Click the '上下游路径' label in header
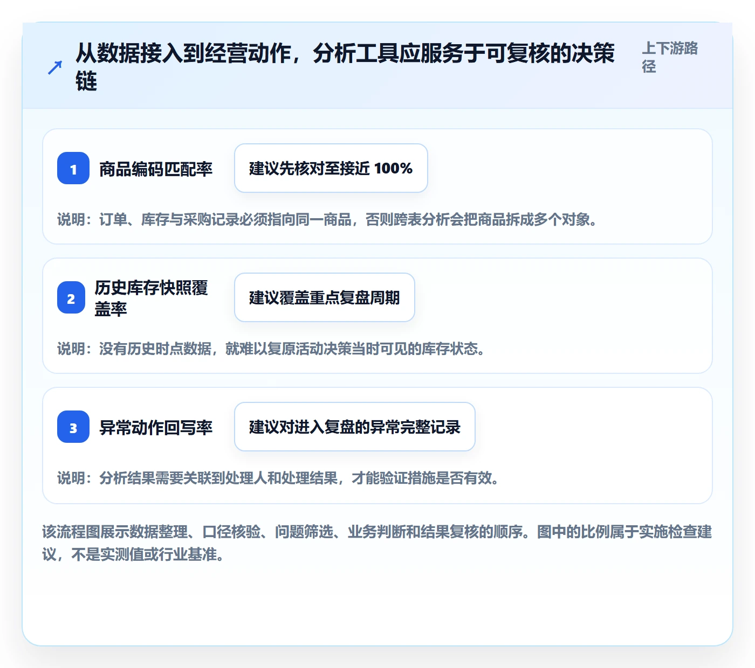 click(670, 57)
